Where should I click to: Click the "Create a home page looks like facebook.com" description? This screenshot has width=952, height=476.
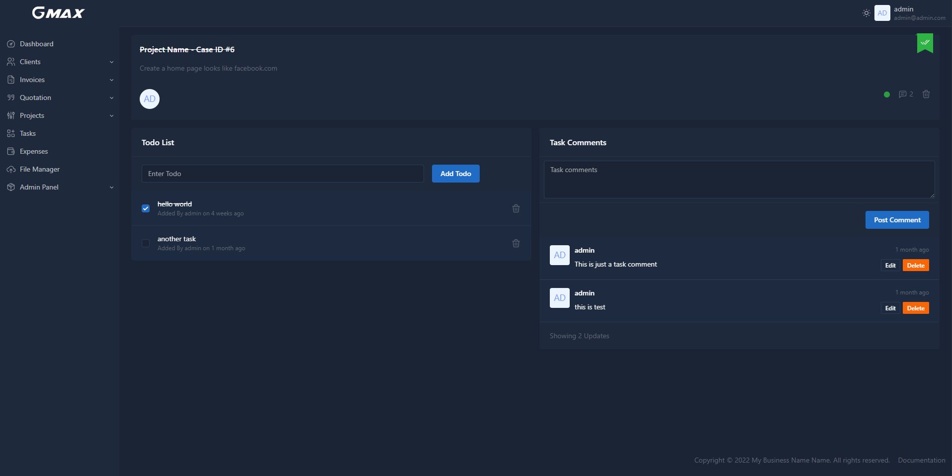pyautogui.click(x=208, y=68)
